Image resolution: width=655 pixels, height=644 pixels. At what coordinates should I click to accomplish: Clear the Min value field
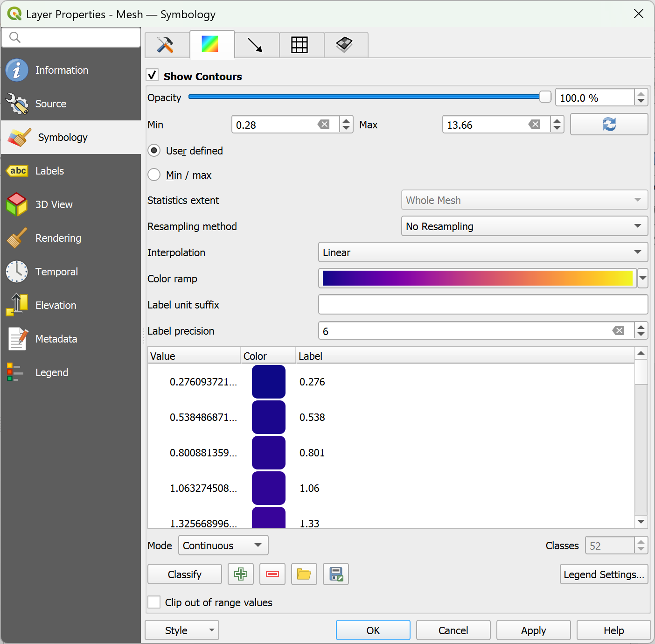323,124
